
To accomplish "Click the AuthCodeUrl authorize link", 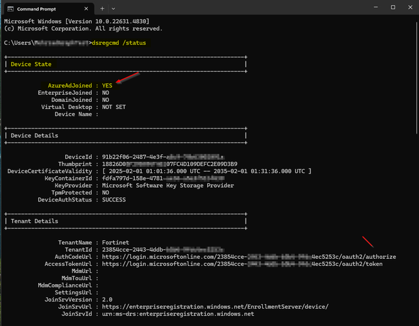I will (x=249, y=256).
